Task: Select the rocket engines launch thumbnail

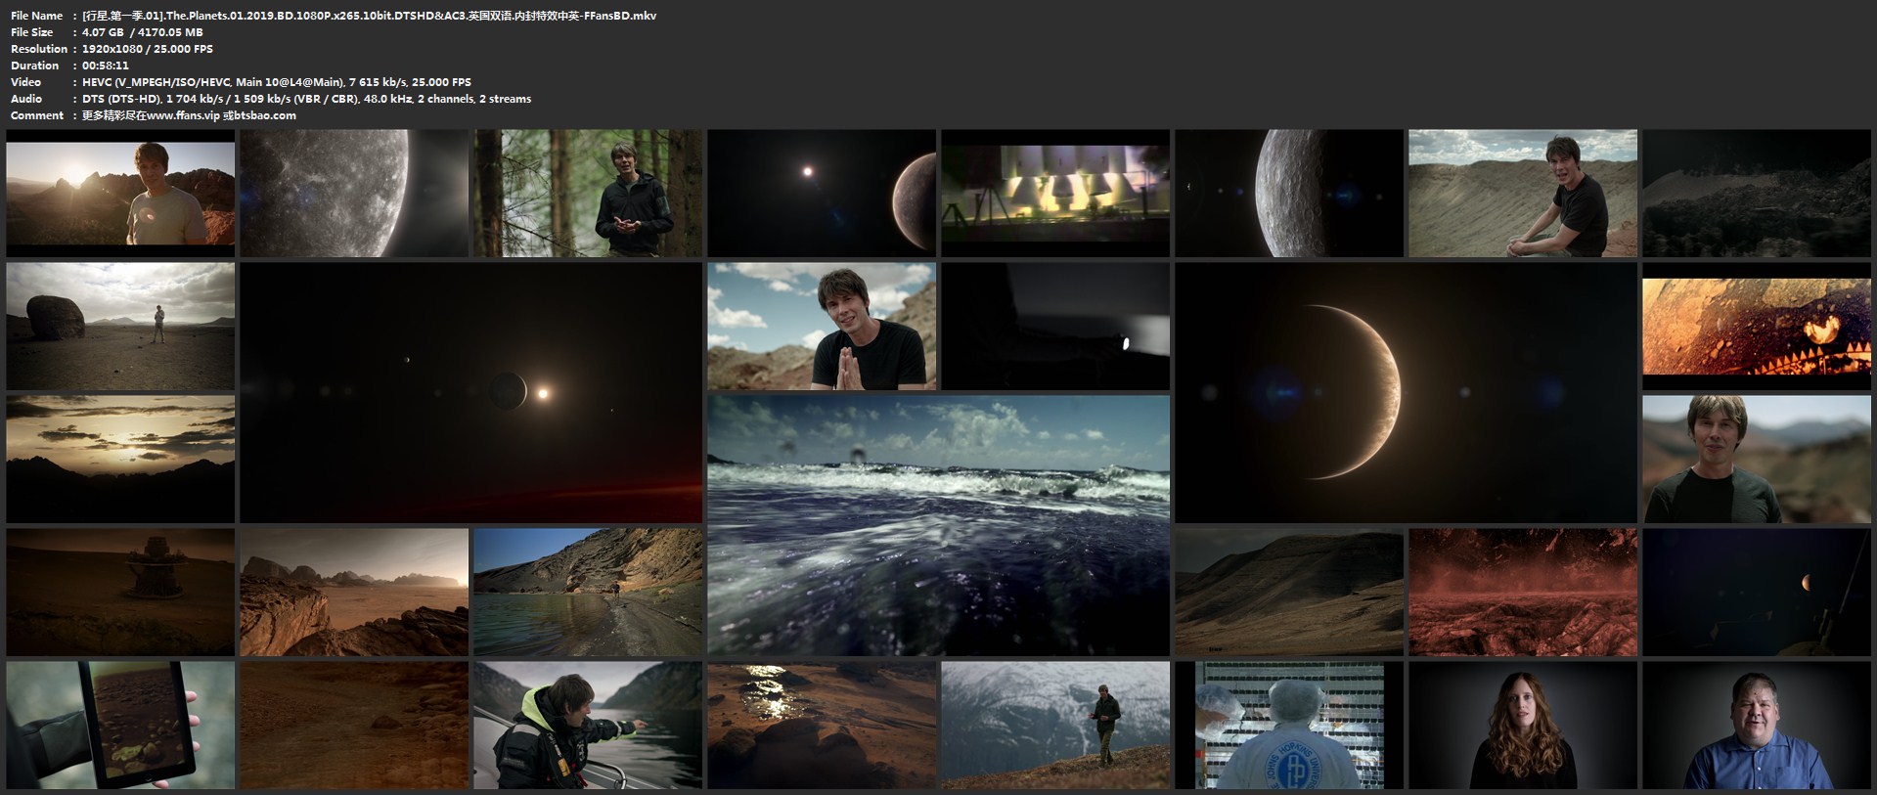Action: click(x=1054, y=193)
